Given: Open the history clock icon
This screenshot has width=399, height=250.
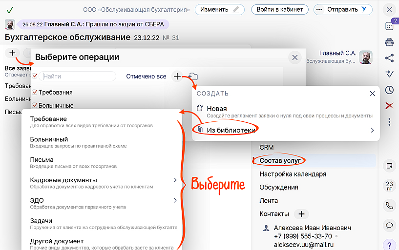Looking at the screenshot, I should pos(389,90).
